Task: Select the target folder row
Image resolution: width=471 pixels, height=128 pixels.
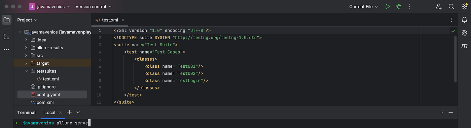Action: point(52,63)
